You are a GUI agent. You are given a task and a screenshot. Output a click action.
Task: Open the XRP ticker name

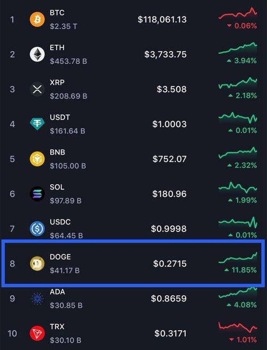(57, 82)
